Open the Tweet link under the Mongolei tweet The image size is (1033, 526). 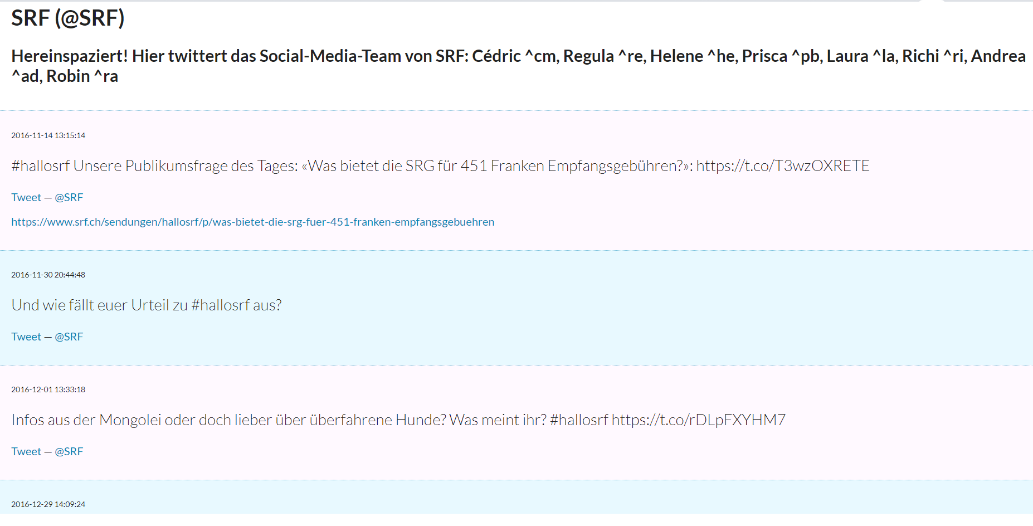(26, 452)
